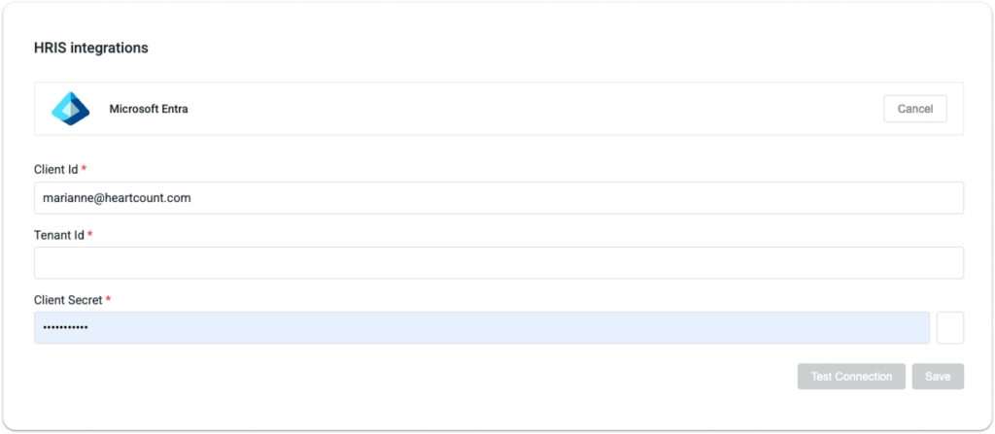Click the masked dots in Client Secret
Image resolution: width=995 pixels, height=434 pixels.
tap(65, 328)
